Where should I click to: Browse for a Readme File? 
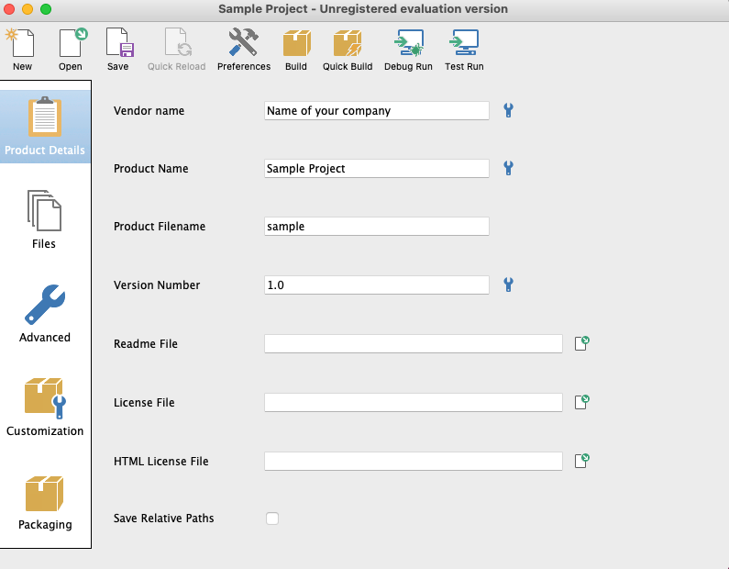coord(581,344)
